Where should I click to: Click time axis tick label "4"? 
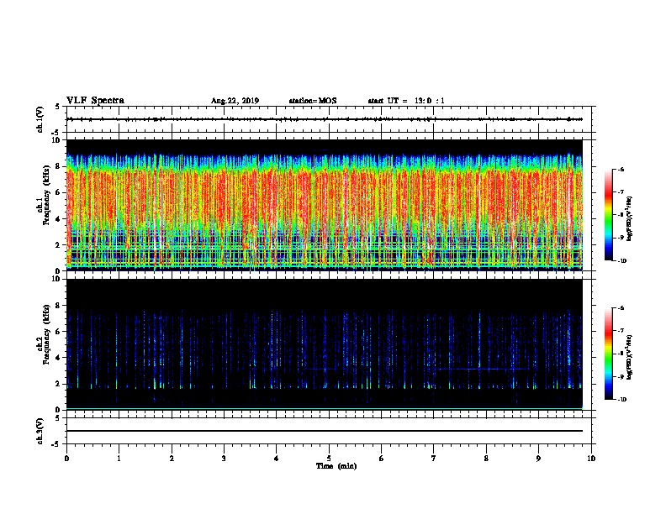[x=277, y=459]
